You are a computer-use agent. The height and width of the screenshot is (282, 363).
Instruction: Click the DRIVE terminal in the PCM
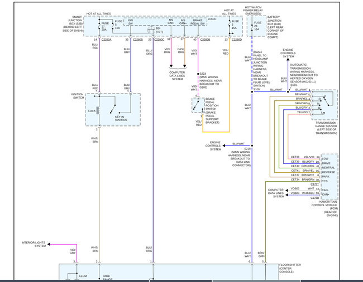click(x=326, y=163)
